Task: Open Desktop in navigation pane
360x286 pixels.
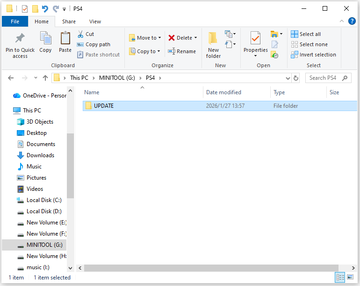Action: 32,133
